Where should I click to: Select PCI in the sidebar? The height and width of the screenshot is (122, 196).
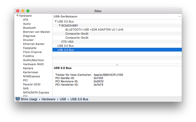click(25, 80)
